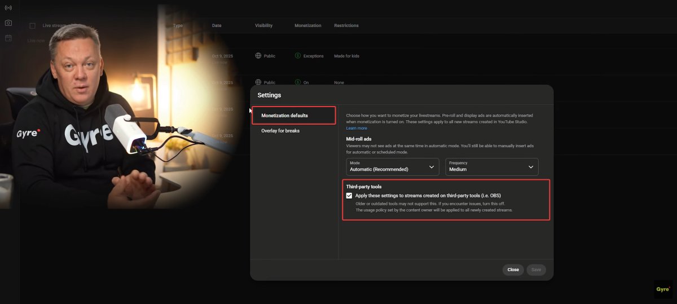
Task: Click green dollar icon beside On status
Action: [x=298, y=82]
